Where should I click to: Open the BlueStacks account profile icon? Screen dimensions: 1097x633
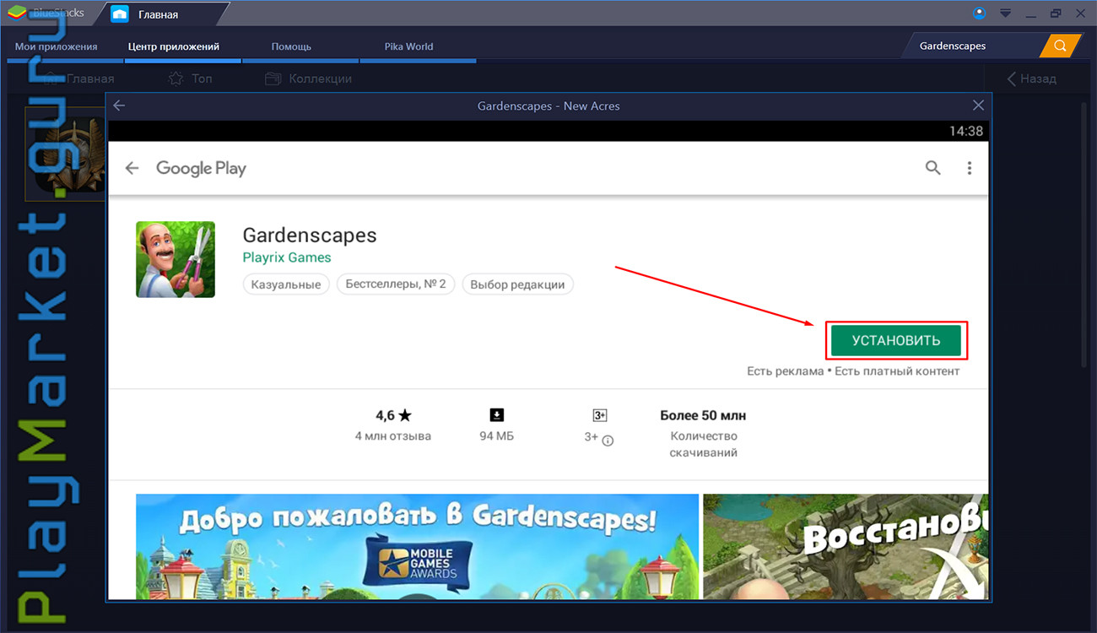click(980, 13)
